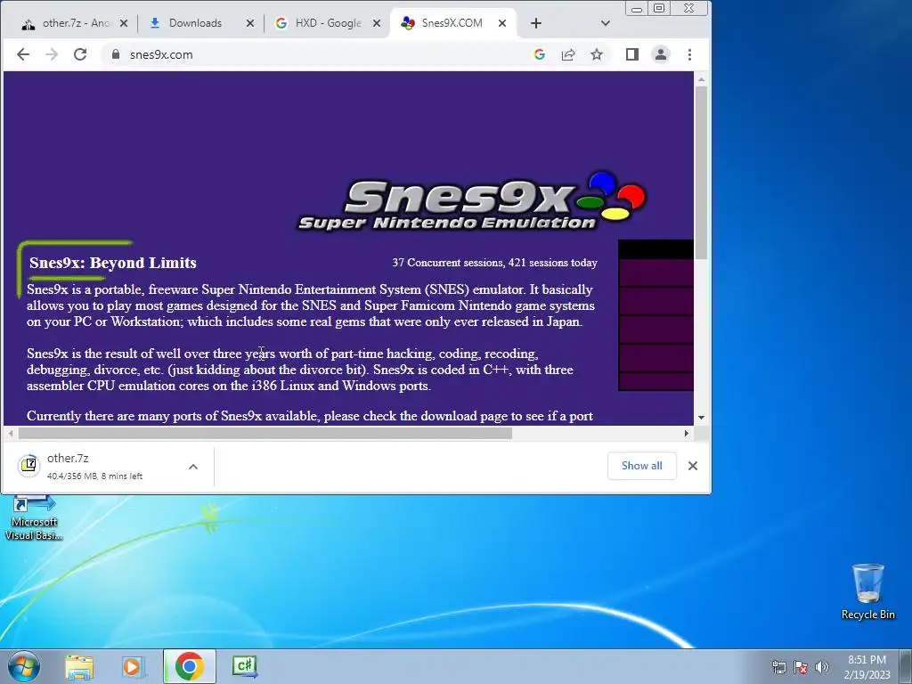Click the forward navigation arrow

pos(52,54)
